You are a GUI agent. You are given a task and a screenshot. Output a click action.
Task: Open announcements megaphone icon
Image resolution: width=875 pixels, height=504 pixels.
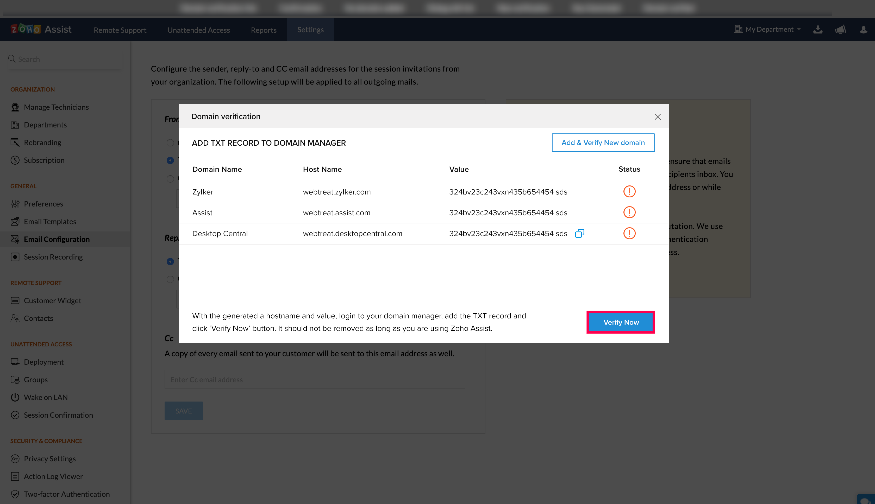[x=840, y=30]
